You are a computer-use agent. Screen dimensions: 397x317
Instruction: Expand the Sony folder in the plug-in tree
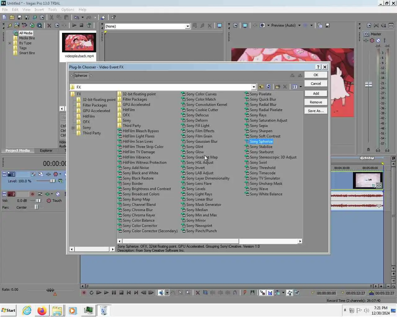pyautogui.click(x=73, y=128)
